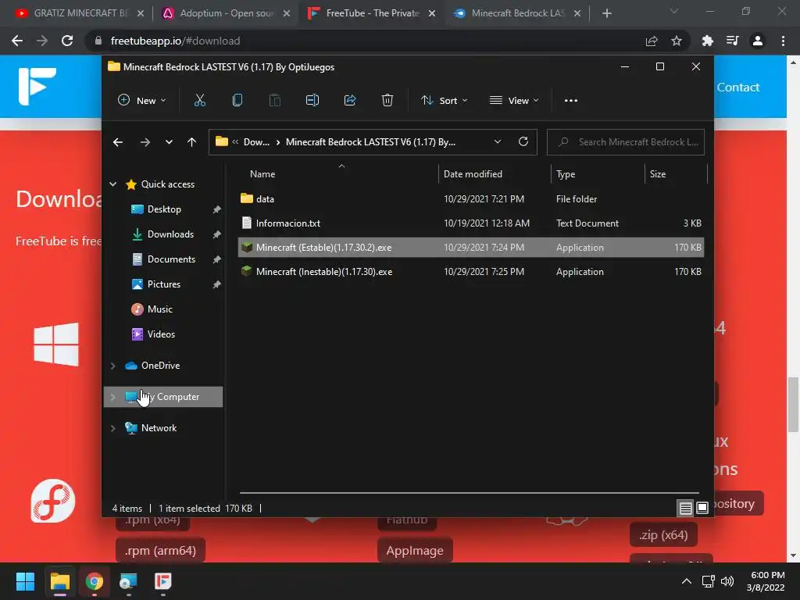Open Pictures in Quick access

(164, 284)
